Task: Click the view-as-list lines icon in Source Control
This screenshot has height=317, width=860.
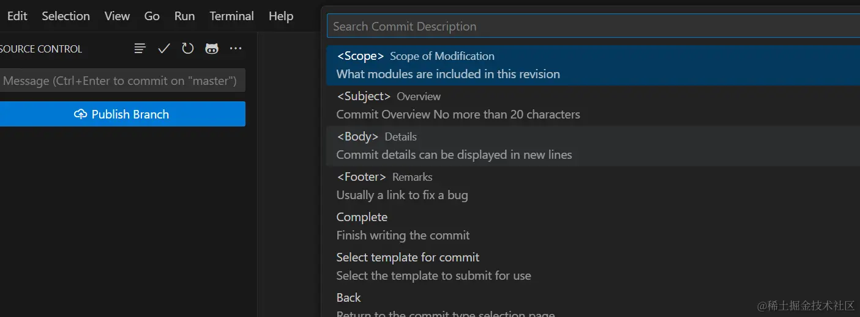Action: 140,48
